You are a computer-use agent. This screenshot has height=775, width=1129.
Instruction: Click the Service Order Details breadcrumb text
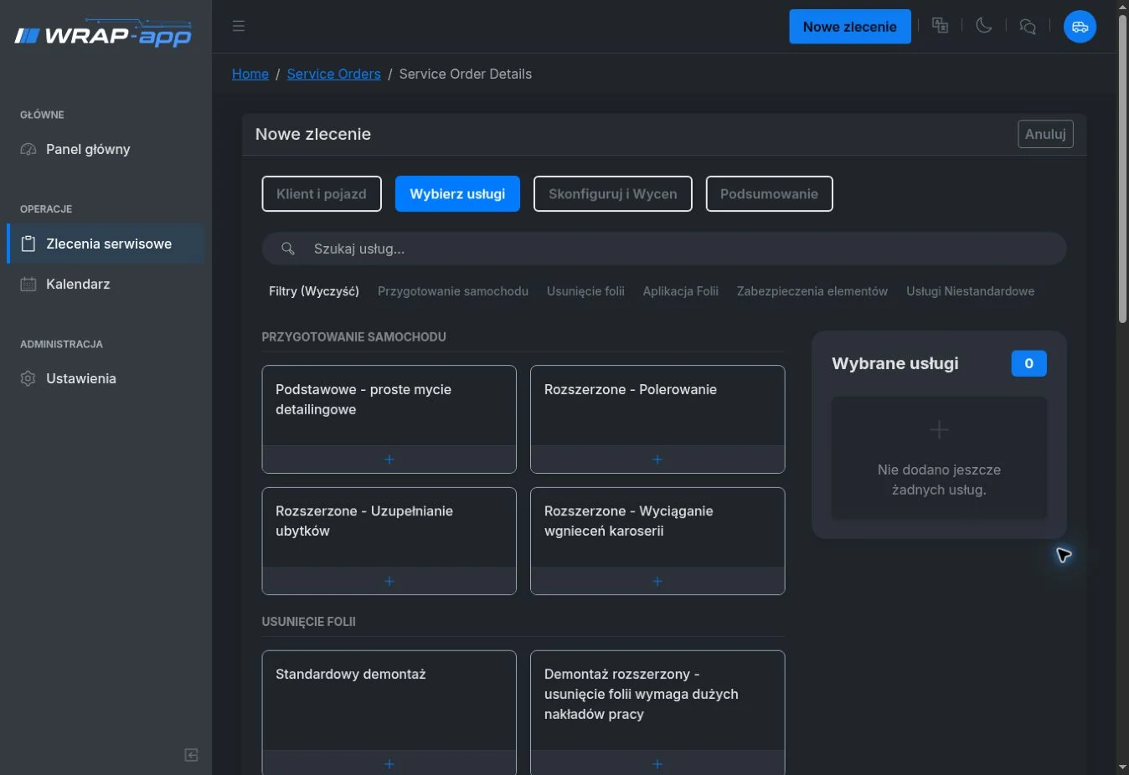point(466,74)
